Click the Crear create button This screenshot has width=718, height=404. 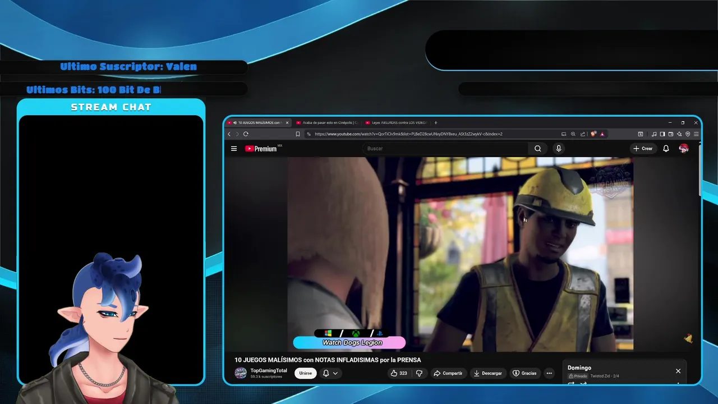[643, 149]
